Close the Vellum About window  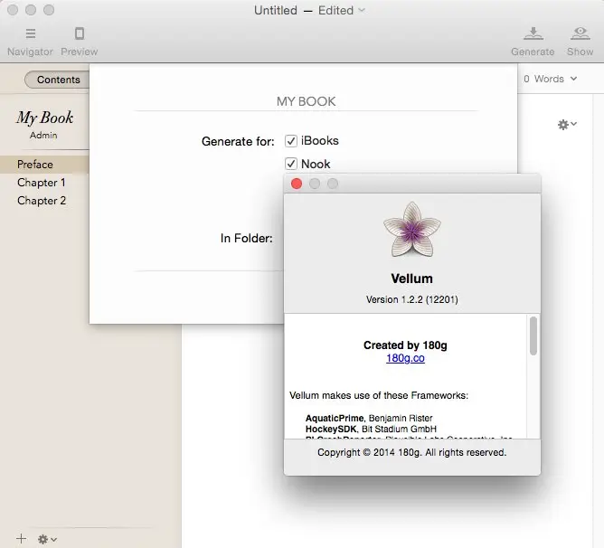tap(297, 184)
